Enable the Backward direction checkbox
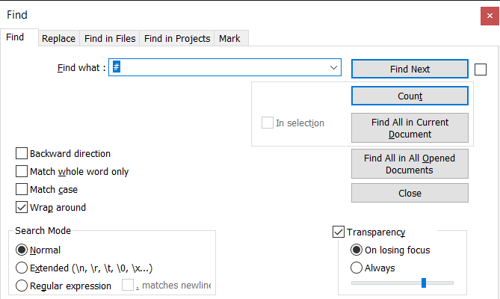 click(22, 154)
